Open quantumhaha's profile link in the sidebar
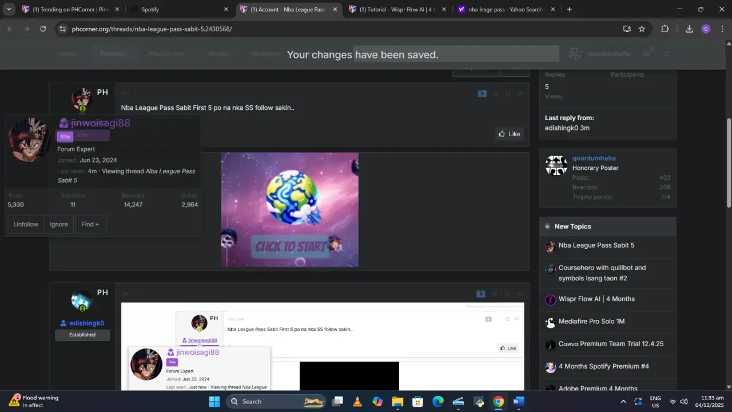The height and width of the screenshot is (412, 732). click(594, 158)
